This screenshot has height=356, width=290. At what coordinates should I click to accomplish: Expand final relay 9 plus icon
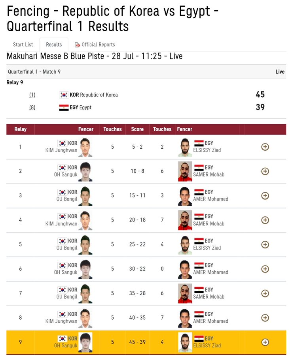point(265,342)
